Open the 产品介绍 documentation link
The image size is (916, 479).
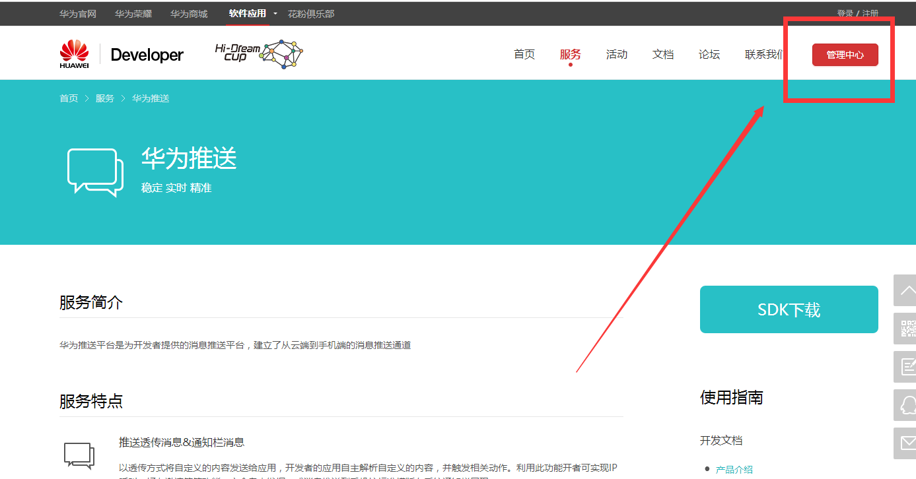(x=734, y=470)
